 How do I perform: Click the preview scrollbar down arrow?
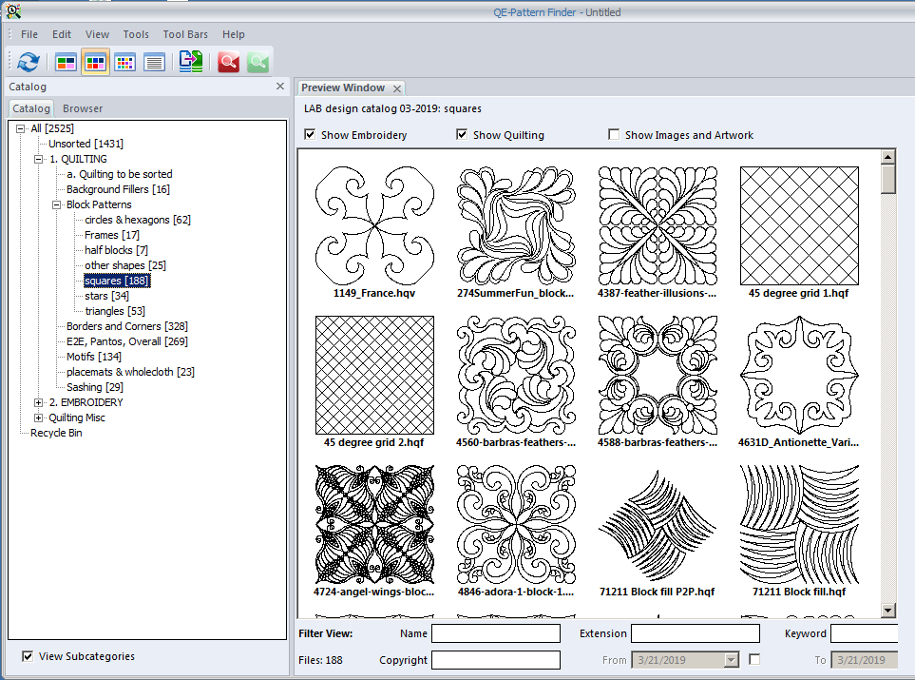888,611
